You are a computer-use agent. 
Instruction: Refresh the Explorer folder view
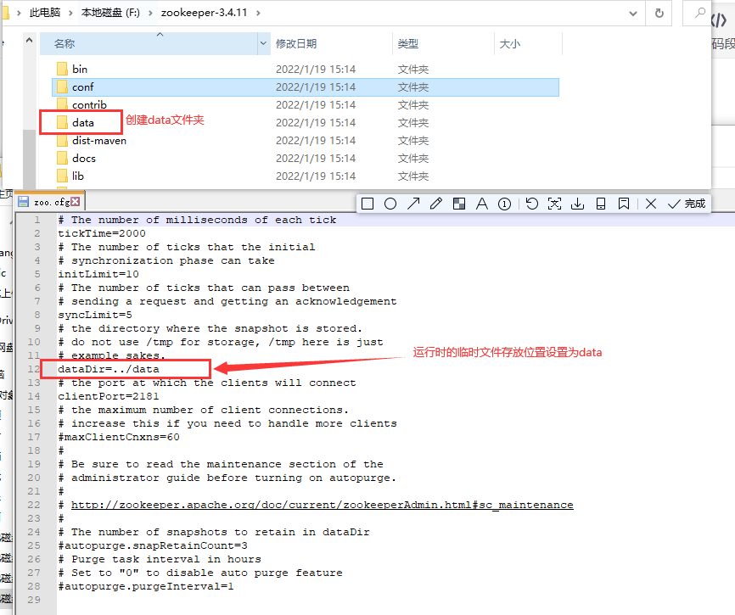click(x=659, y=13)
